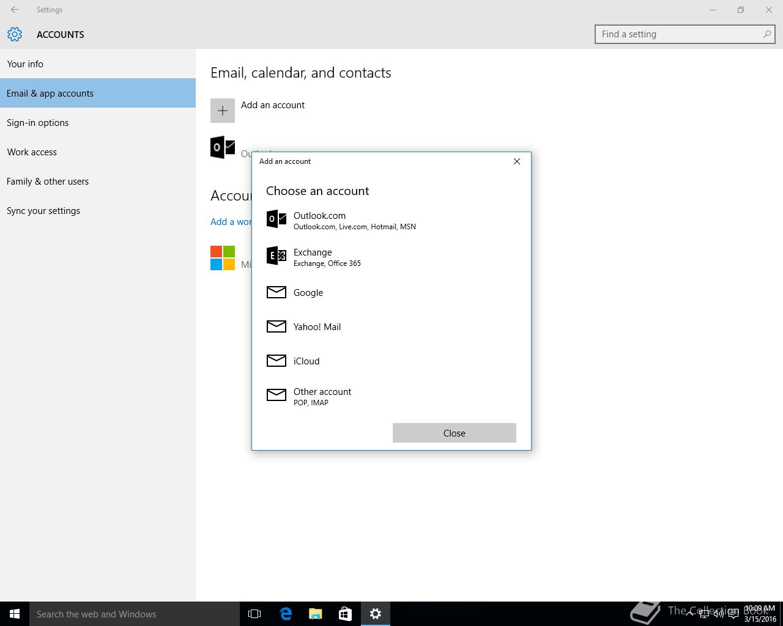Click the Yahoo! Mail envelope icon

click(276, 326)
